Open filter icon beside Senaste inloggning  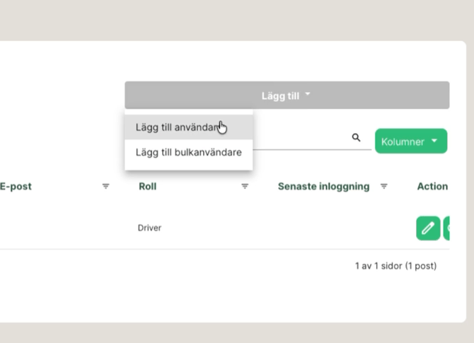pyautogui.click(x=384, y=187)
